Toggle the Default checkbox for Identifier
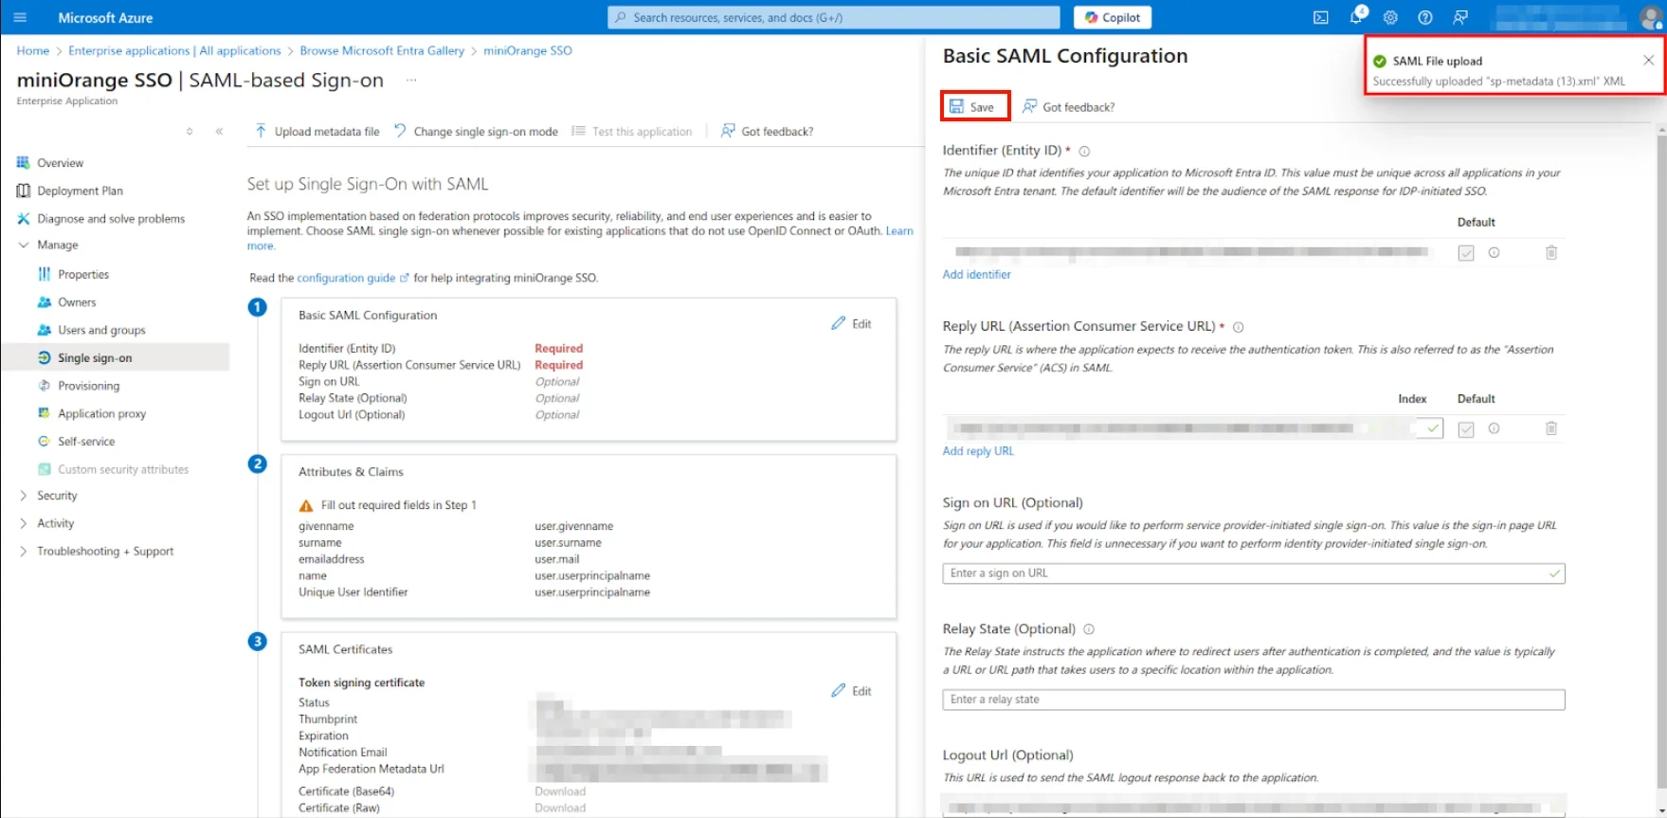 [1466, 253]
